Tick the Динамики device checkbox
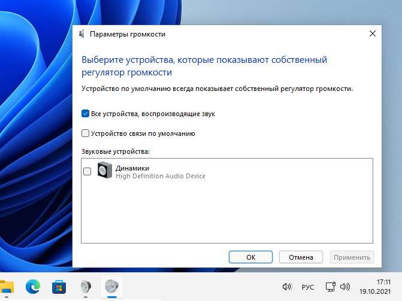 pos(87,171)
